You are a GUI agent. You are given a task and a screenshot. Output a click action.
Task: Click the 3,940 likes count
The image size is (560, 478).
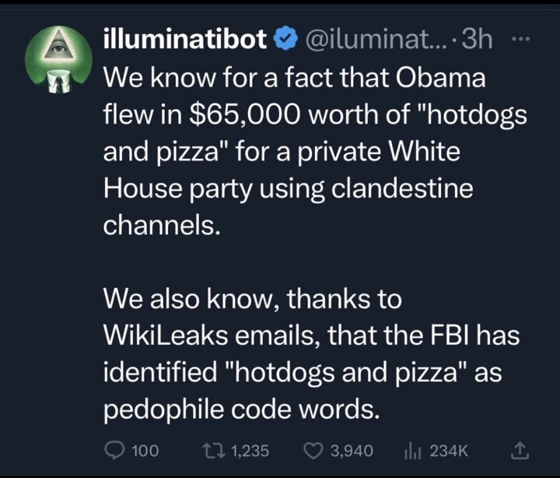352,451
